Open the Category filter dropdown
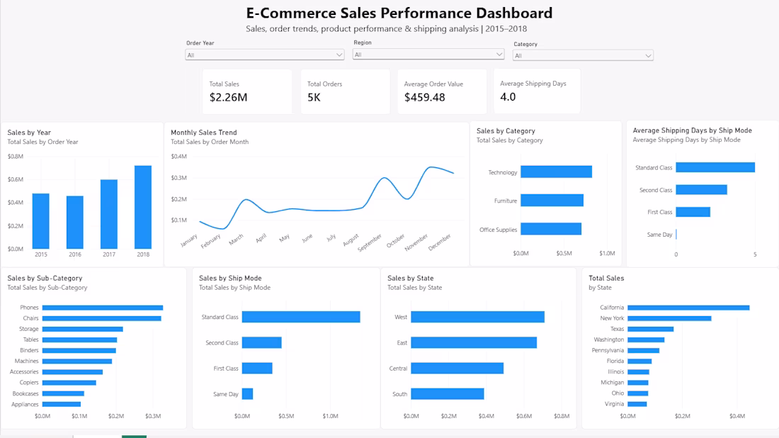This screenshot has width=779, height=438. (583, 56)
